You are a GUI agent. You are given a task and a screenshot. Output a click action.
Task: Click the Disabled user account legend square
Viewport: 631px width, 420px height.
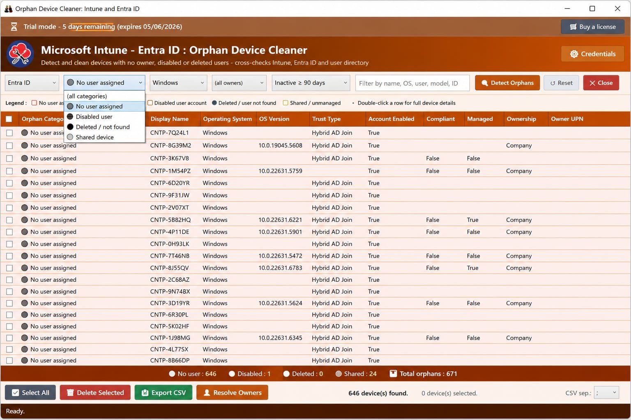pos(150,103)
